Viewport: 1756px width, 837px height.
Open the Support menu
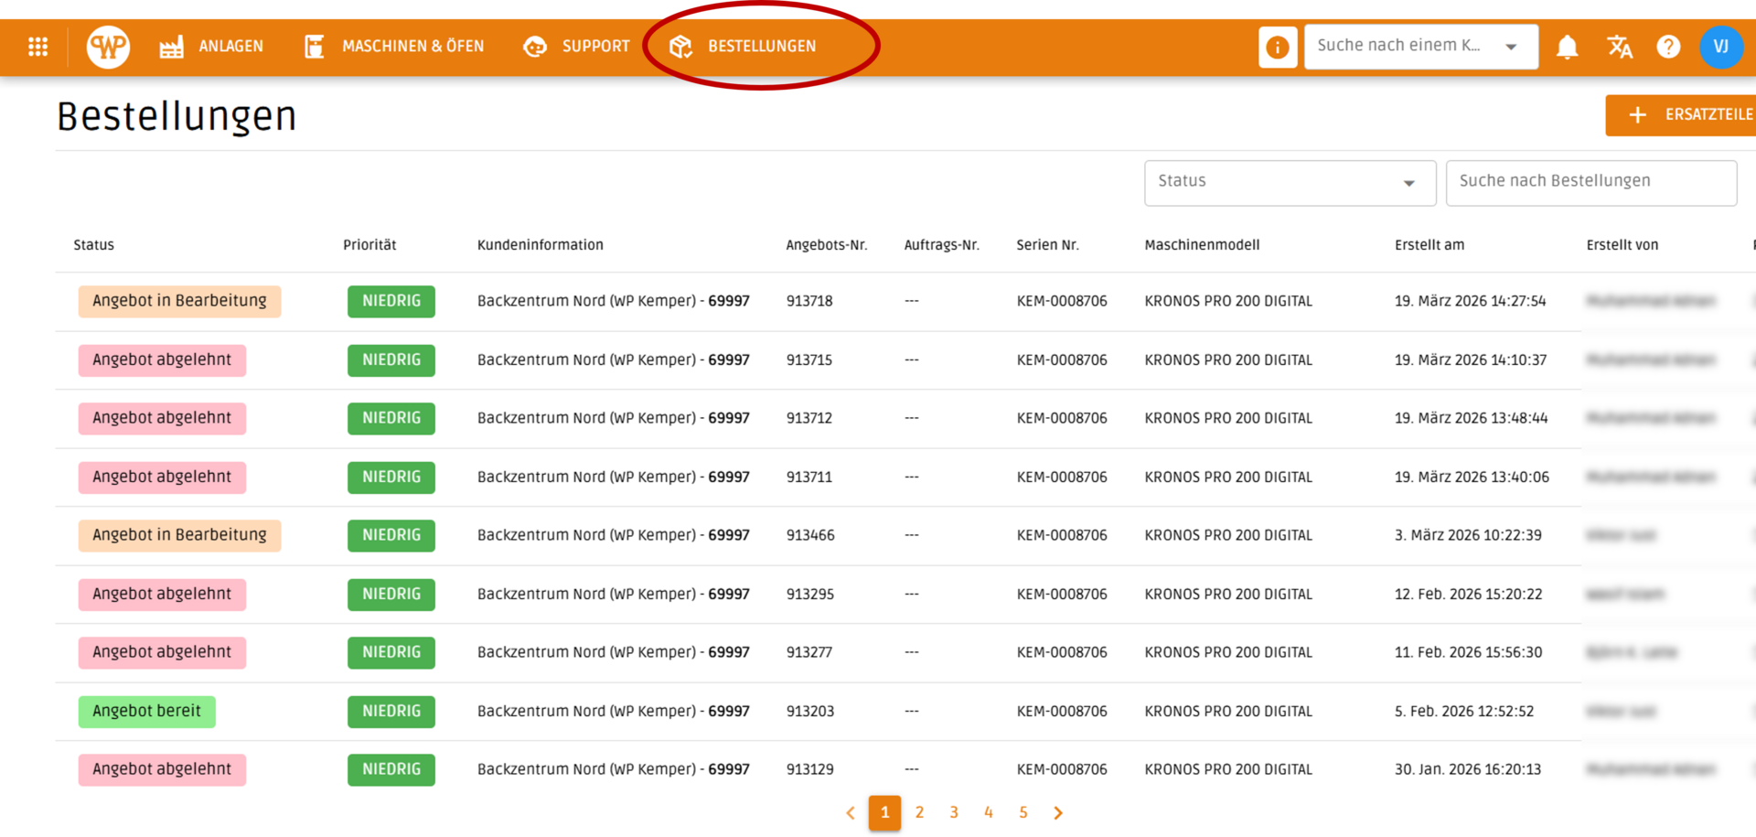(595, 47)
